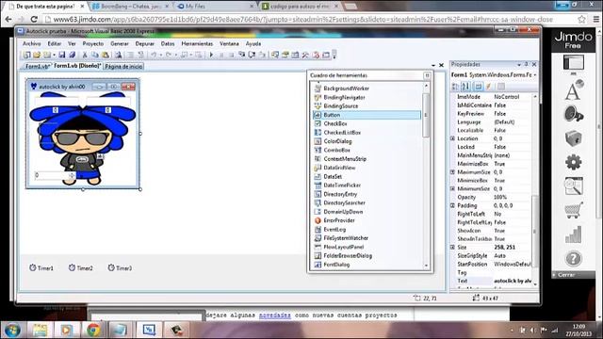Select Timer2 component in tray
This screenshot has height=339, width=603.
[x=80, y=267]
